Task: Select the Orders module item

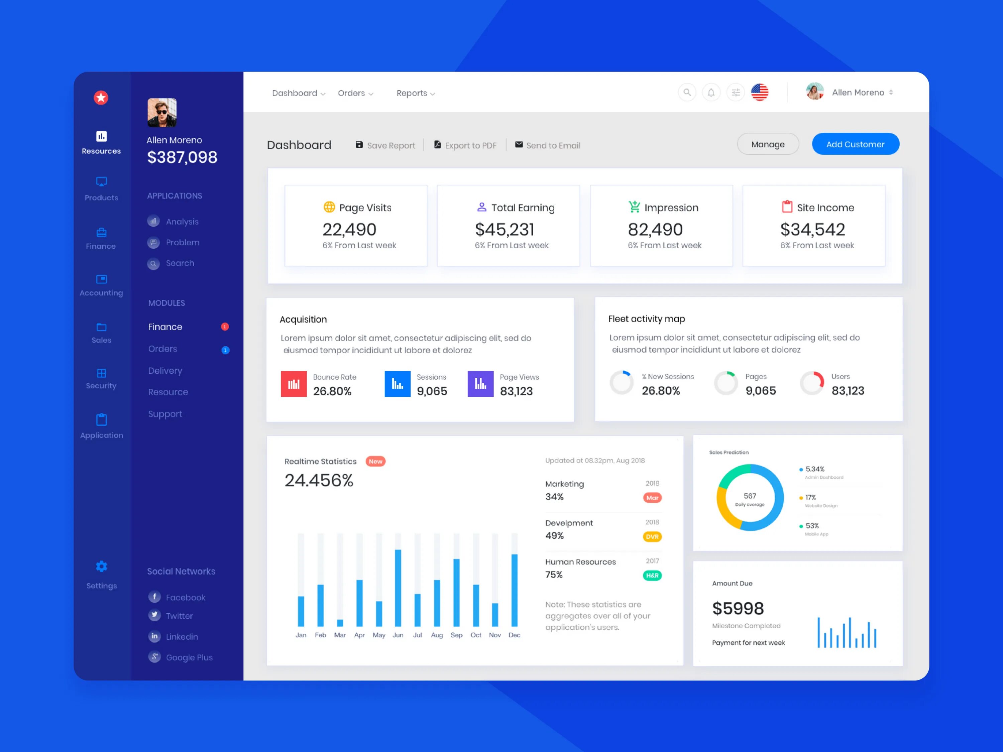Action: tap(162, 348)
